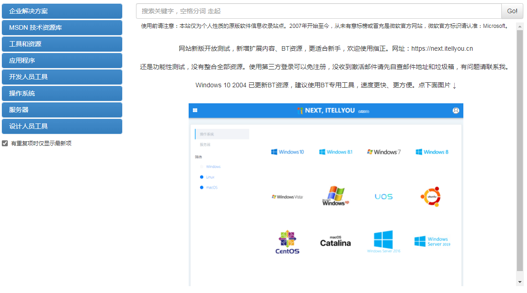Viewport: 527px width, 293px height.
Task: Expand the 工具和资源 category
Action: (x=62, y=44)
